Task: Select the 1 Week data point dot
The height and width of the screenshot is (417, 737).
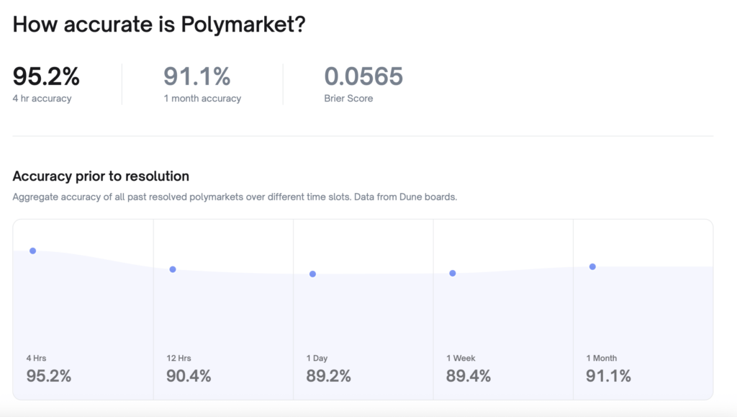Action: point(452,273)
